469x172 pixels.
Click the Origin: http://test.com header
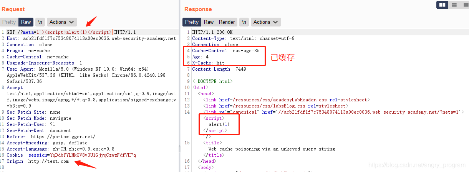pyautogui.click(x=38, y=161)
